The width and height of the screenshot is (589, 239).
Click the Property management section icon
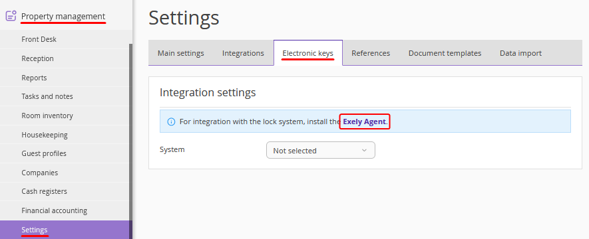click(x=11, y=16)
